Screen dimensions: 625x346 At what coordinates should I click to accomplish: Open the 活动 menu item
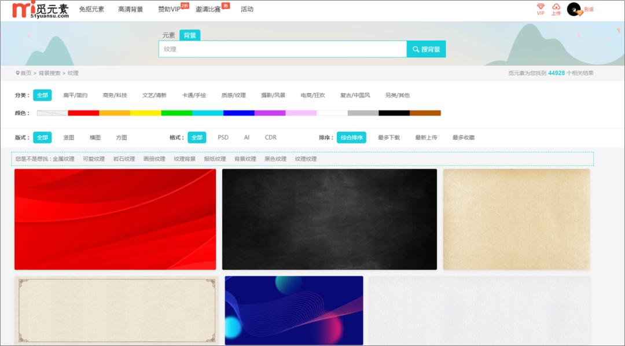click(x=248, y=9)
